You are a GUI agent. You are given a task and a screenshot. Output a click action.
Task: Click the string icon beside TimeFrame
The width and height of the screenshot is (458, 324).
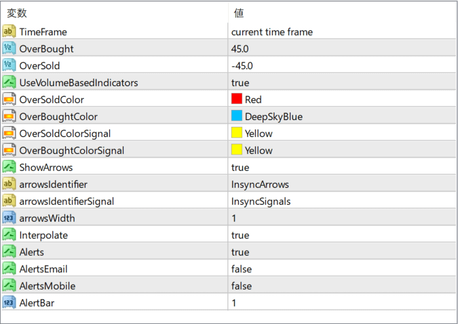click(9, 32)
